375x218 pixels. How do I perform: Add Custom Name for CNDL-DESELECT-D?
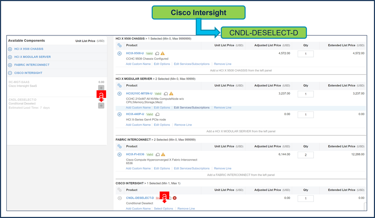pyautogui.click(x=138, y=209)
